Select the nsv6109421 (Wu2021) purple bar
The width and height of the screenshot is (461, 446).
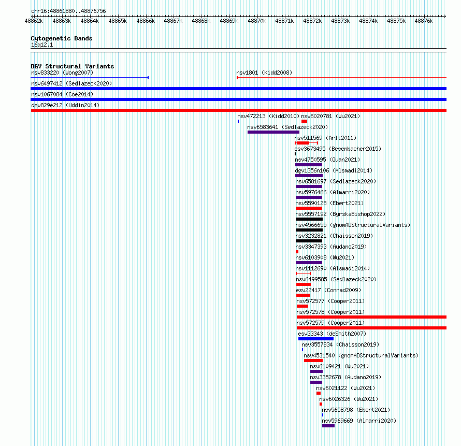pos(316,371)
